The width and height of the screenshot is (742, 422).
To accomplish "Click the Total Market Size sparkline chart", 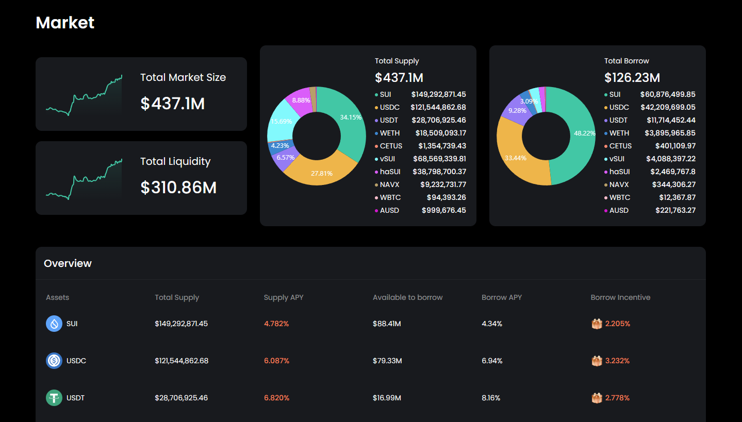I will click(x=84, y=96).
